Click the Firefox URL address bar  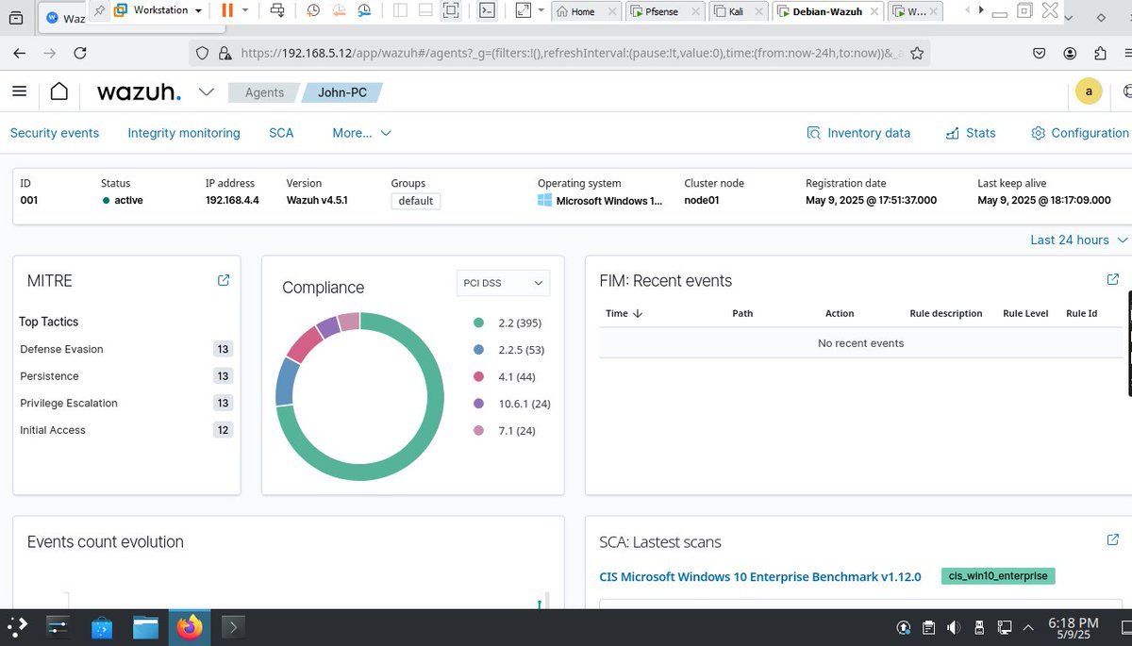560,54
